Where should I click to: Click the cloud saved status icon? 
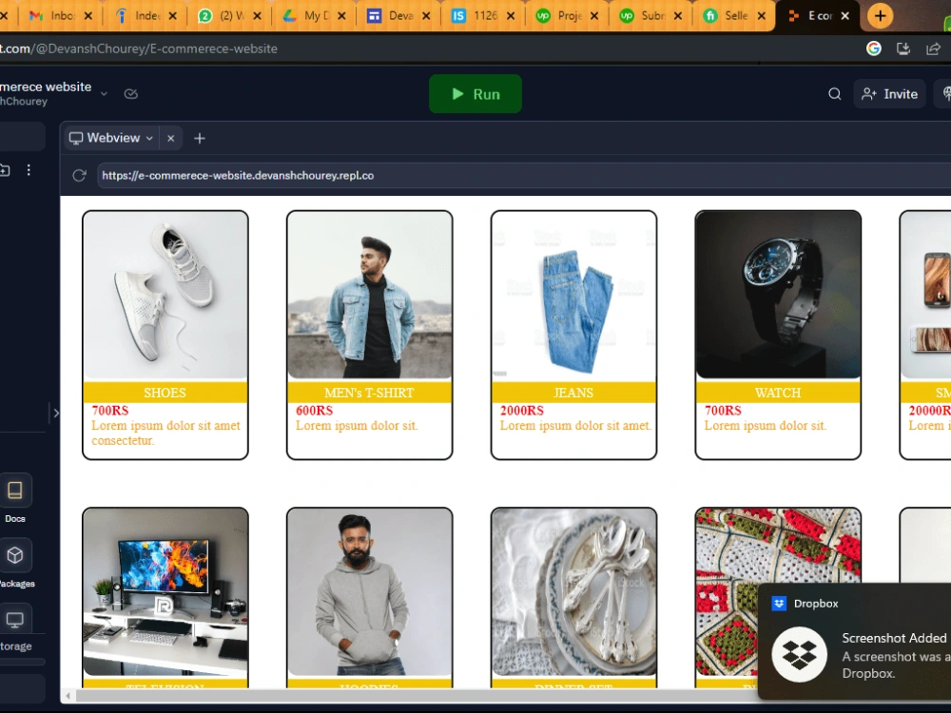pyautogui.click(x=131, y=94)
